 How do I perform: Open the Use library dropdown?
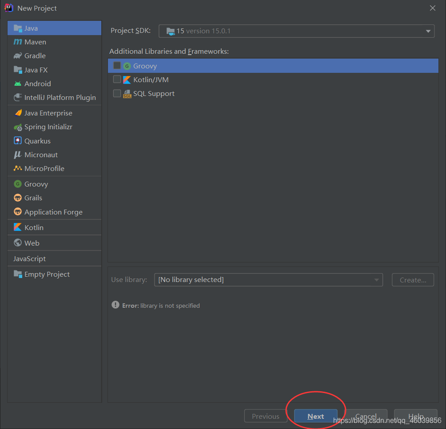tap(268, 280)
